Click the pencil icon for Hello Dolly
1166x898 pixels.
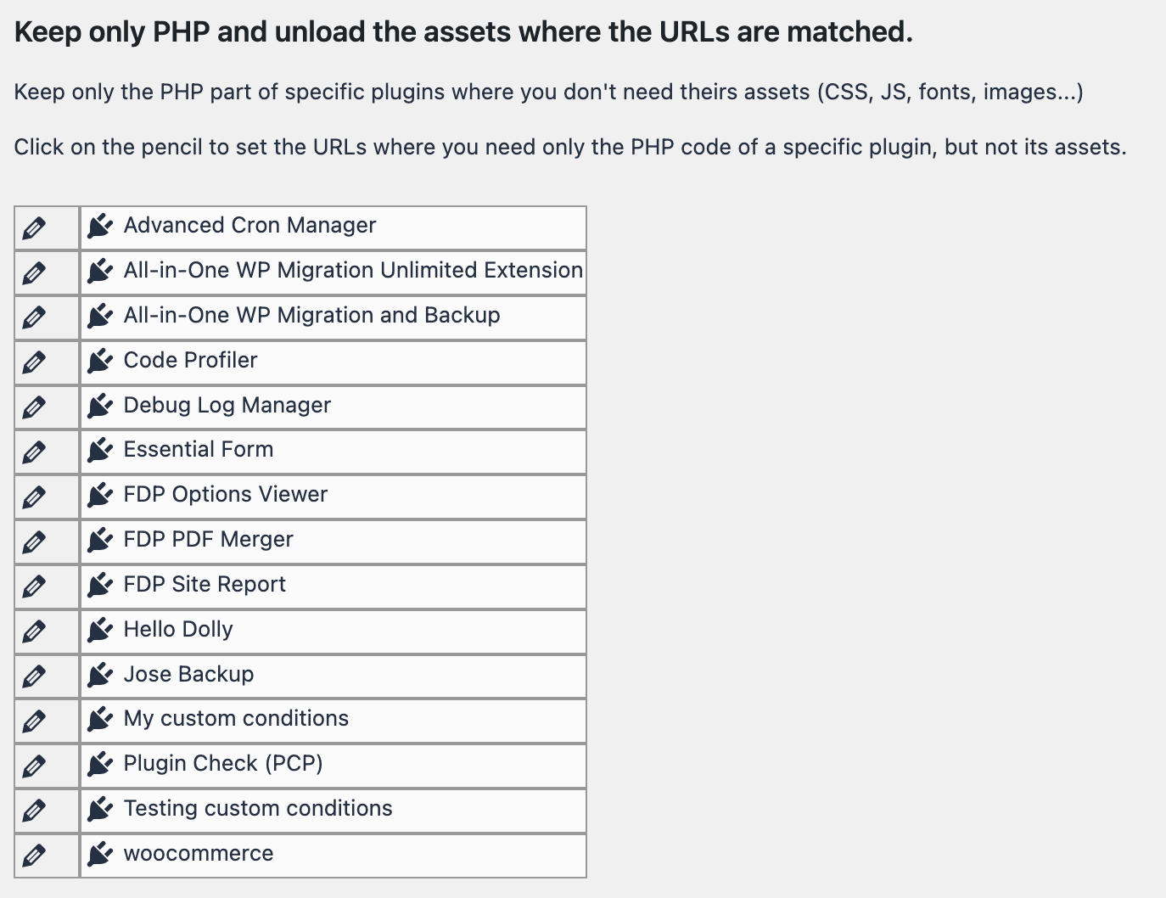click(x=35, y=631)
